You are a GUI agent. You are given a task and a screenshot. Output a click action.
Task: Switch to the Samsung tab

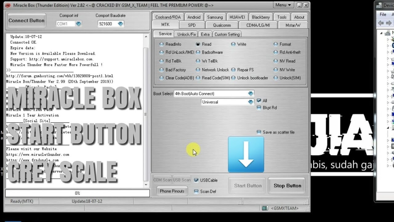click(x=215, y=17)
